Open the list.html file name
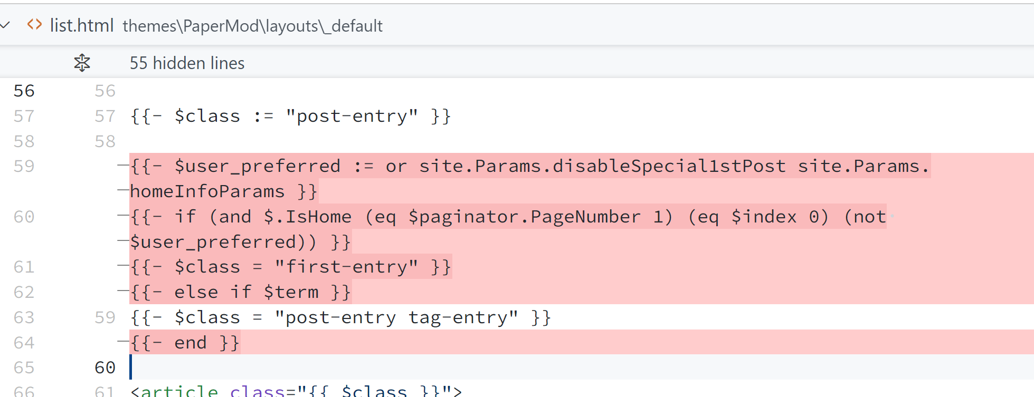This screenshot has height=397, width=1034. (x=82, y=25)
